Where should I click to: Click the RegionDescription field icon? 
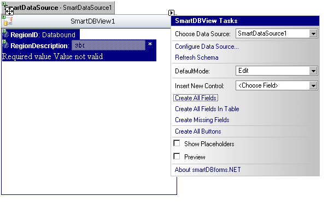pos(6,45)
